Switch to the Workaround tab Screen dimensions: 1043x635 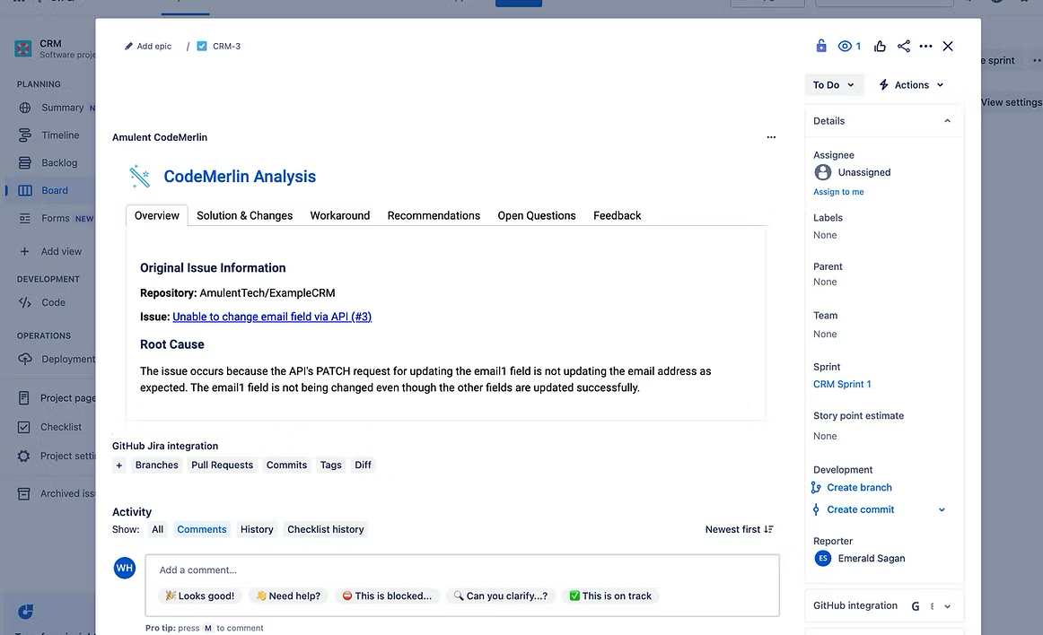tap(340, 215)
